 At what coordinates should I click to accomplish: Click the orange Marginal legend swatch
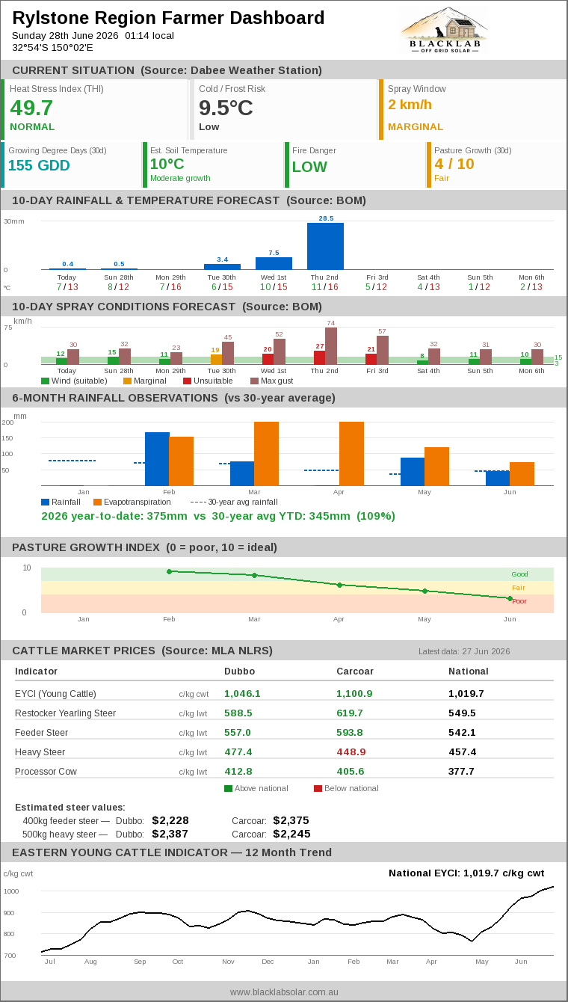(x=127, y=381)
